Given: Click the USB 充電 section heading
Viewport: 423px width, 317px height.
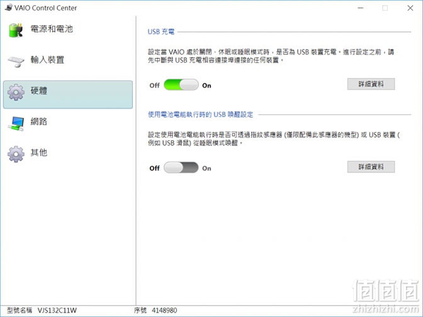Looking at the screenshot, I should pos(161,32).
